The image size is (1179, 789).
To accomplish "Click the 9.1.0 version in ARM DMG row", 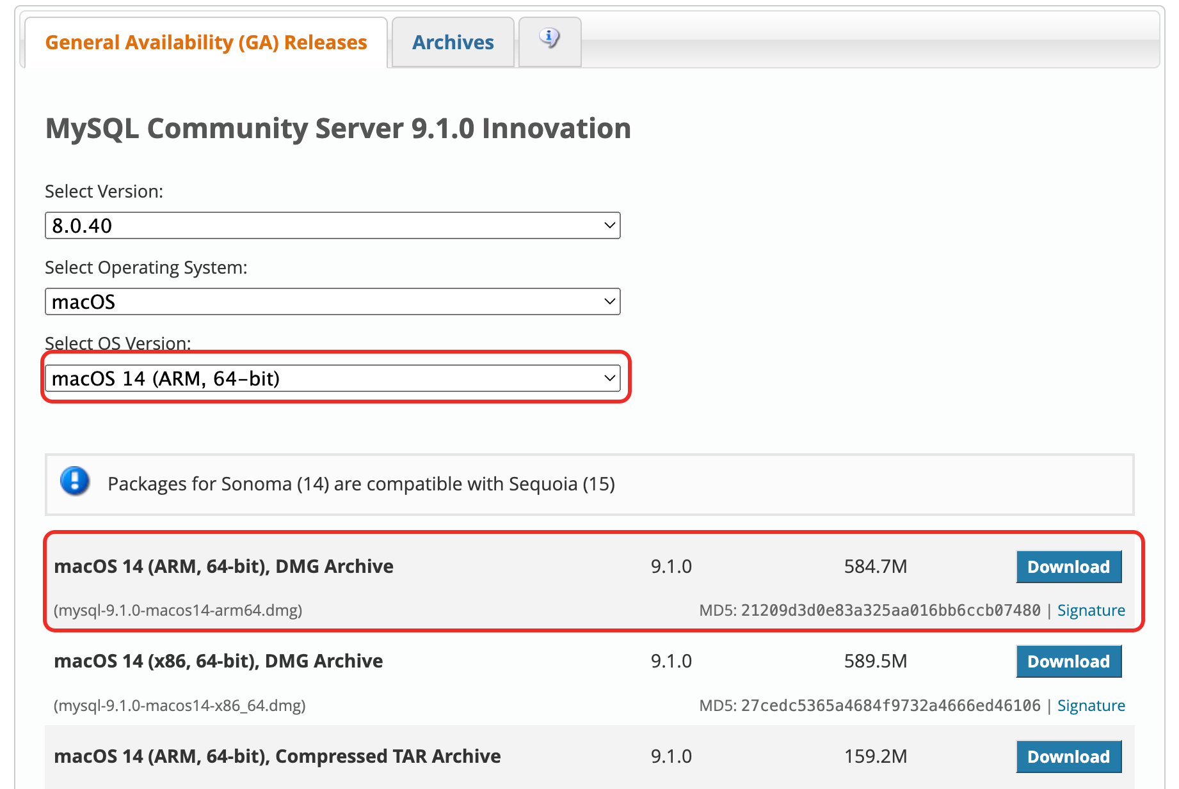I will [x=671, y=566].
